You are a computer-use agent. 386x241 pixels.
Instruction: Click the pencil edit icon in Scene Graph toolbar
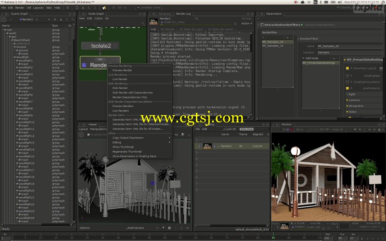point(49,19)
